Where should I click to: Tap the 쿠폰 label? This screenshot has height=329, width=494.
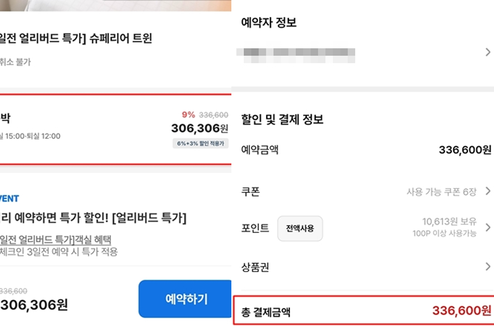point(251,192)
